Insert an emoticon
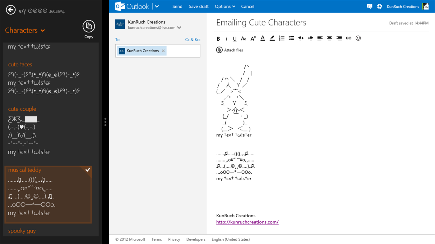The height and width of the screenshot is (244, 435). [358, 38]
